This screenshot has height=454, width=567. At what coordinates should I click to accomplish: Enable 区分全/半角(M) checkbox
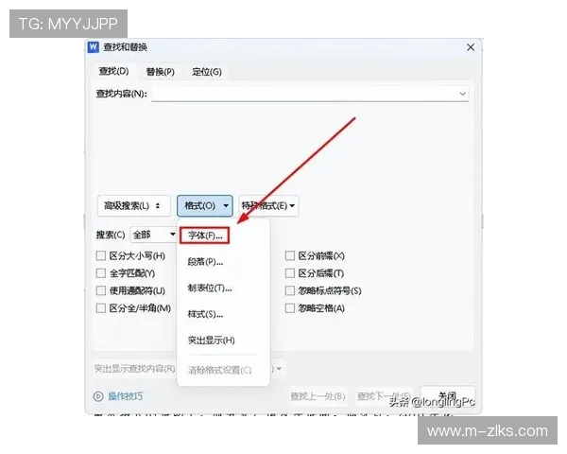pos(101,308)
